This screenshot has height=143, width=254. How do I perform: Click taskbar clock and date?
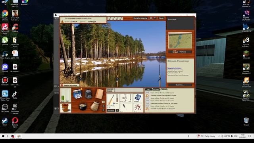(x=242, y=136)
